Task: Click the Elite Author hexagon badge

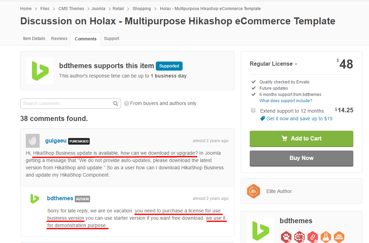Action: click(x=254, y=191)
